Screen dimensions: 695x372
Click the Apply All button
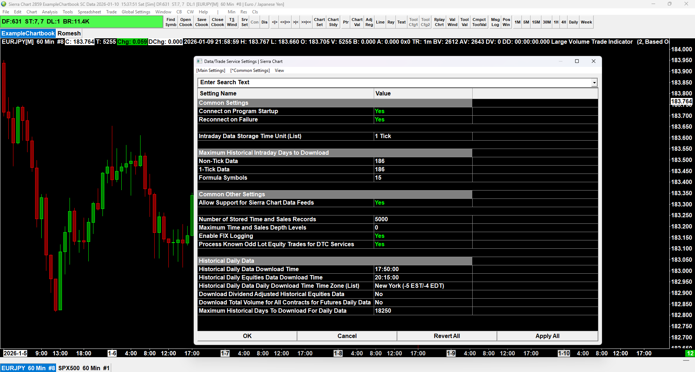(547, 336)
